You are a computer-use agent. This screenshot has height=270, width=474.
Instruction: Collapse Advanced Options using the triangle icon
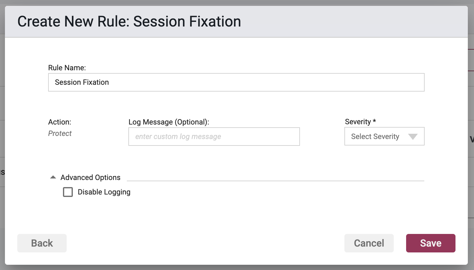click(53, 177)
